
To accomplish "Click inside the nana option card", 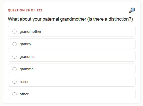I will tap(72, 81).
